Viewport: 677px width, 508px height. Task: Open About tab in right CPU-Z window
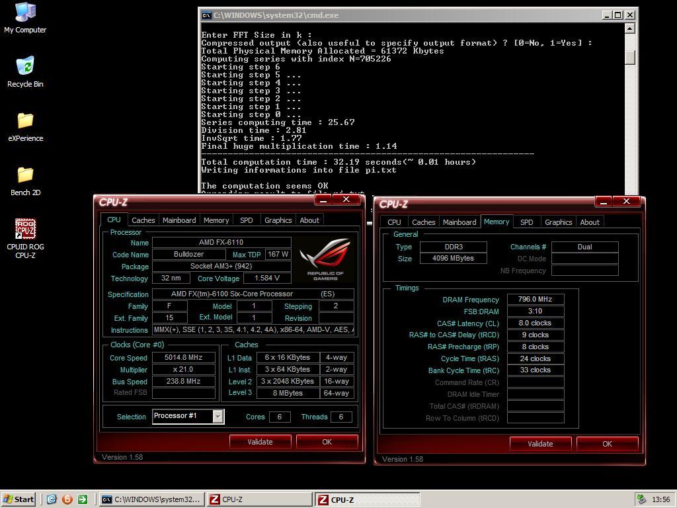(590, 222)
